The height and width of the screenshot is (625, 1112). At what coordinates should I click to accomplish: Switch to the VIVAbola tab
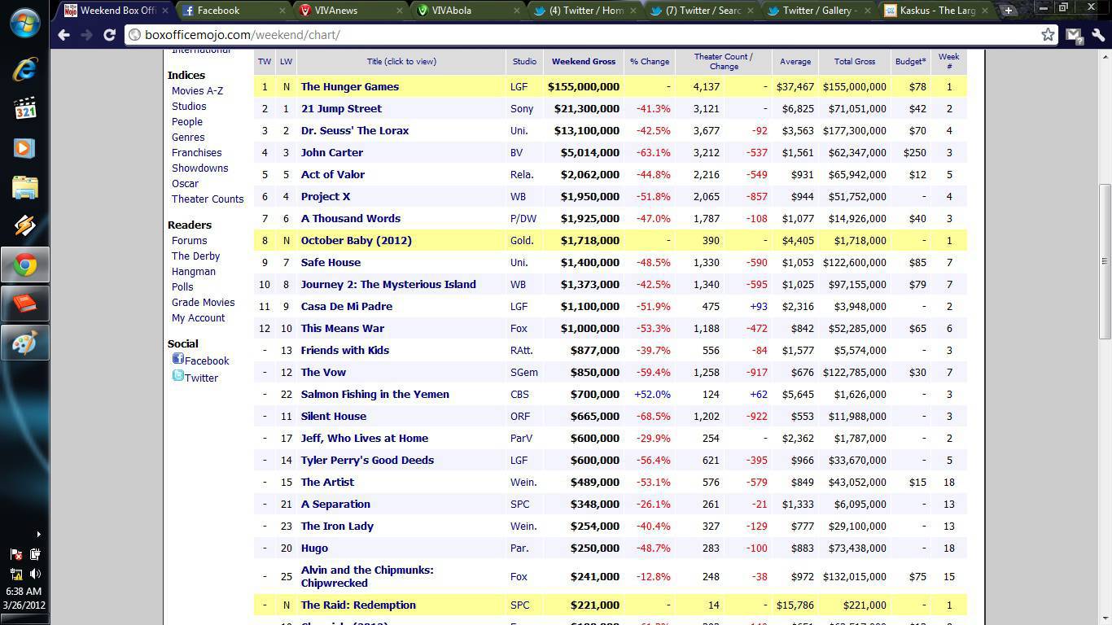[x=467, y=11]
